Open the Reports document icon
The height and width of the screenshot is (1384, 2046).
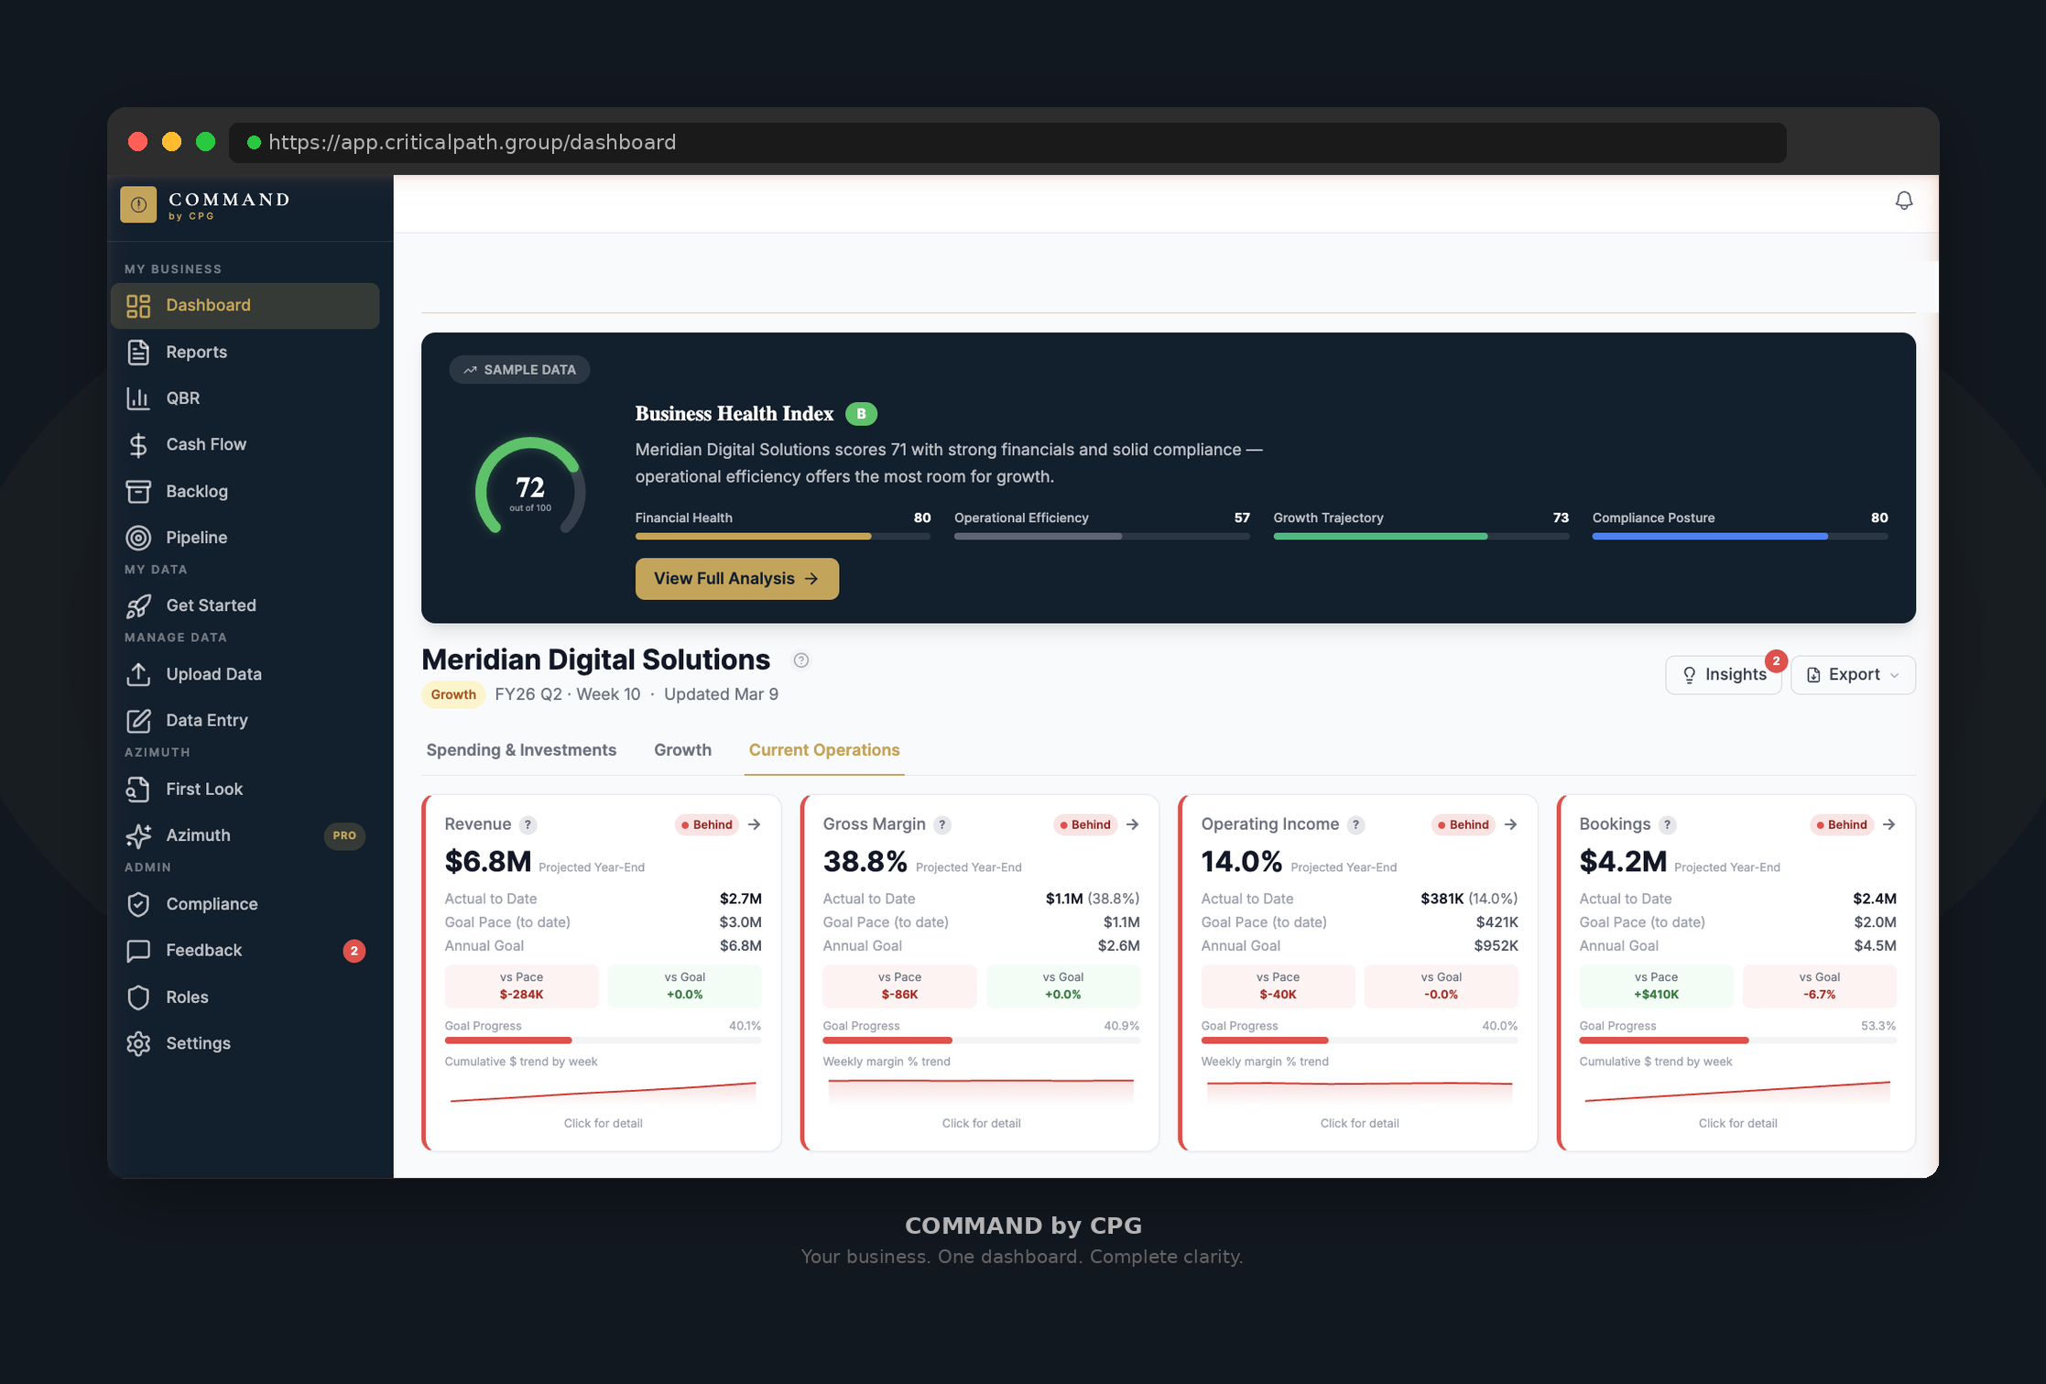pyautogui.click(x=138, y=352)
